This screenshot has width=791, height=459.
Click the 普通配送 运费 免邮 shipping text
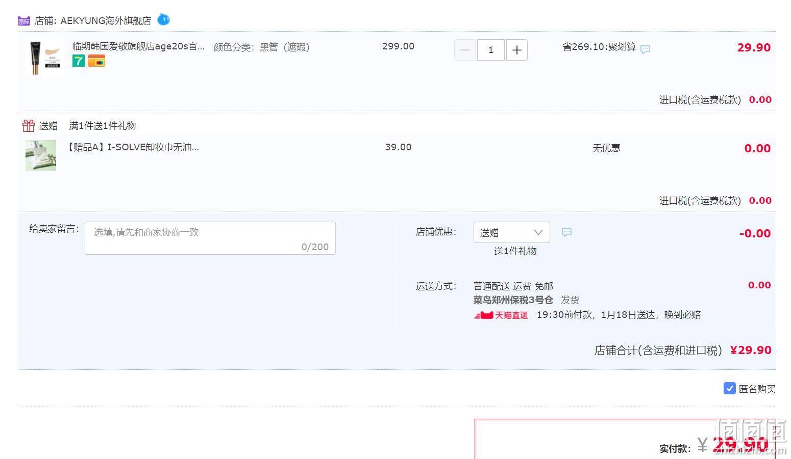tap(513, 286)
